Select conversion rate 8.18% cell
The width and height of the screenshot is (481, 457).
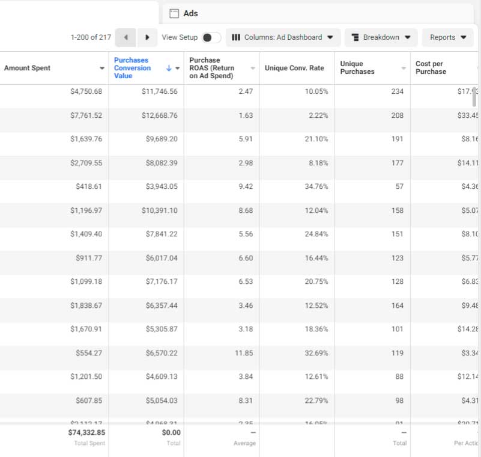pos(318,163)
